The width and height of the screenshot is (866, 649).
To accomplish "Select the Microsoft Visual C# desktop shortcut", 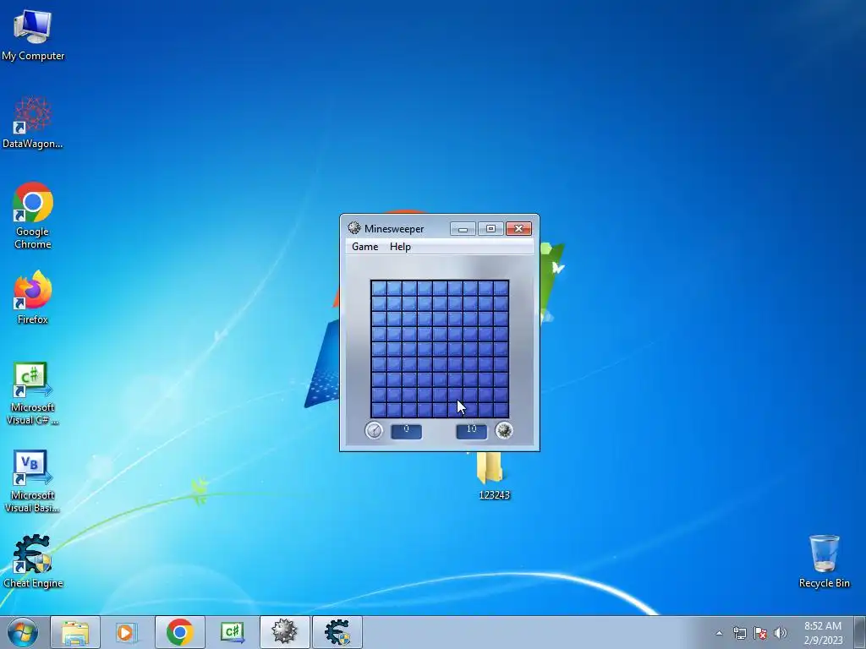I will [33, 394].
